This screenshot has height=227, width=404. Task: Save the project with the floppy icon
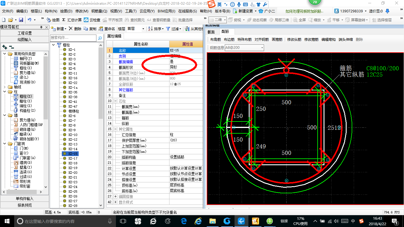(x=21, y=20)
